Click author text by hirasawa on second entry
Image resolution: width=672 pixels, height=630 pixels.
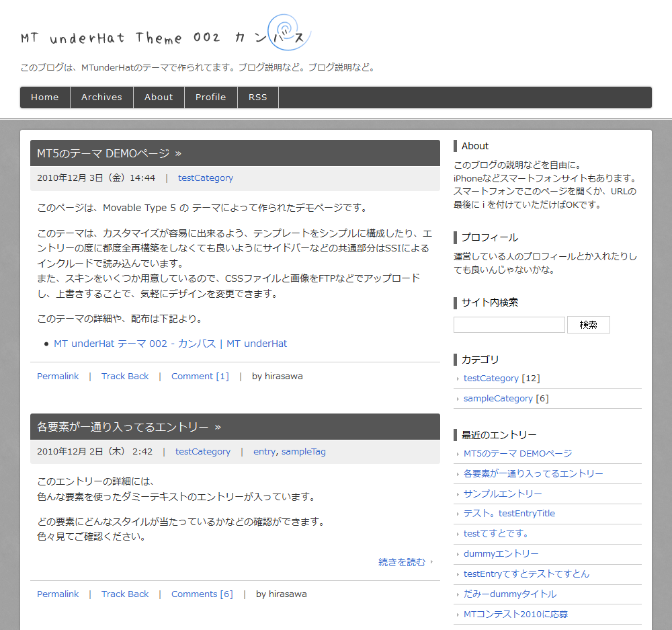[x=281, y=594]
